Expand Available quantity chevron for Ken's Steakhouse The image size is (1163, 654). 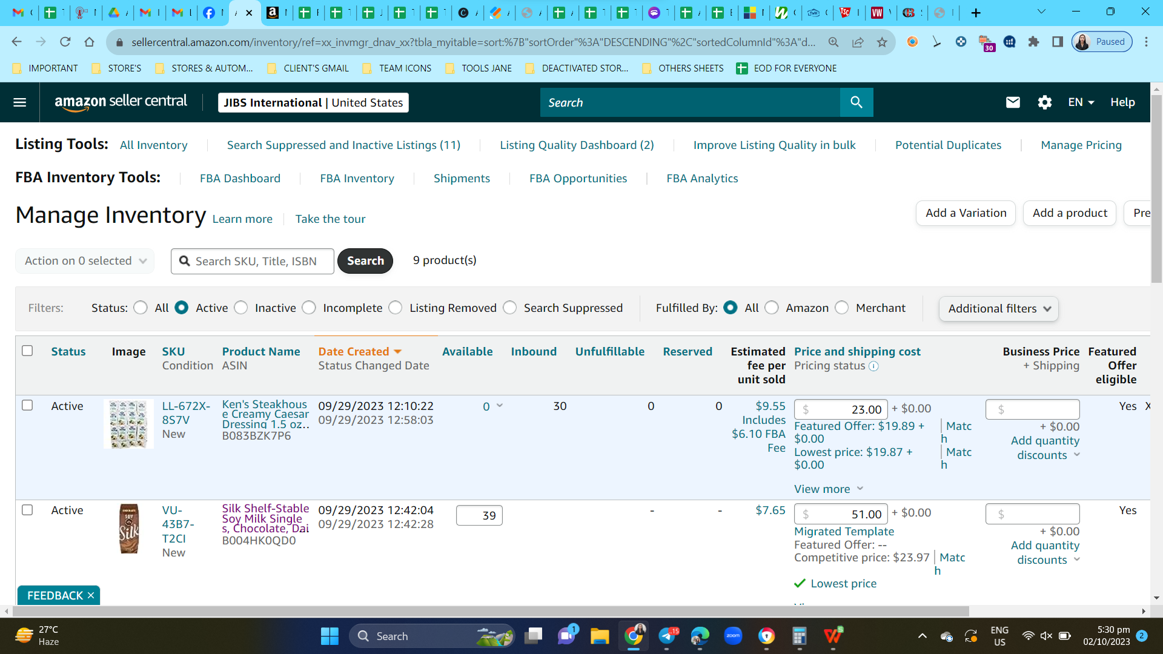pos(500,406)
